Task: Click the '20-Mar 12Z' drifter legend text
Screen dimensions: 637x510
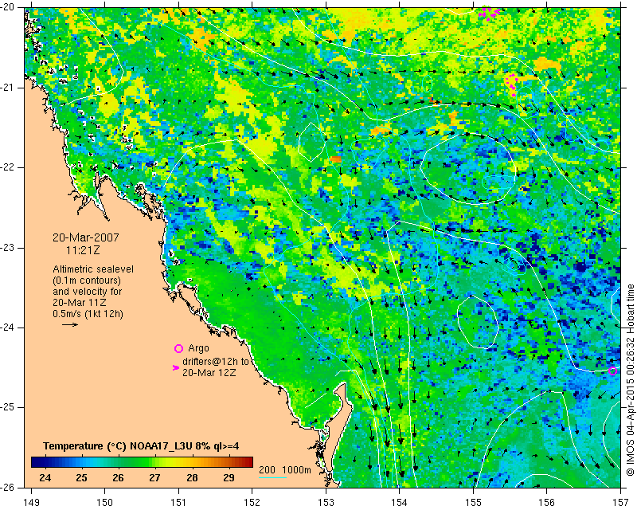Action: (x=209, y=372)
